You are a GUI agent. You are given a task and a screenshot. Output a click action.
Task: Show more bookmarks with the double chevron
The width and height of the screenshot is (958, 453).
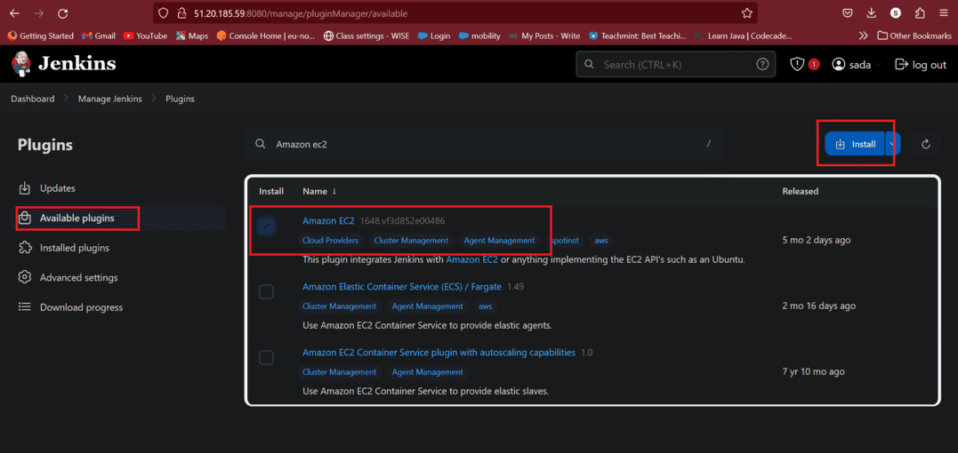(864, 36)
